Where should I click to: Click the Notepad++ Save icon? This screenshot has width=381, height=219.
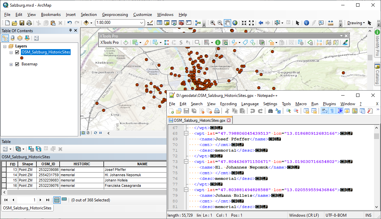(186, 111)
